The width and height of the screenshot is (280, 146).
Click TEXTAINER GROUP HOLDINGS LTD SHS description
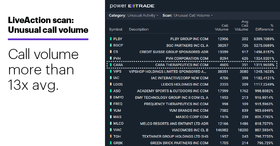coord(175,137)
